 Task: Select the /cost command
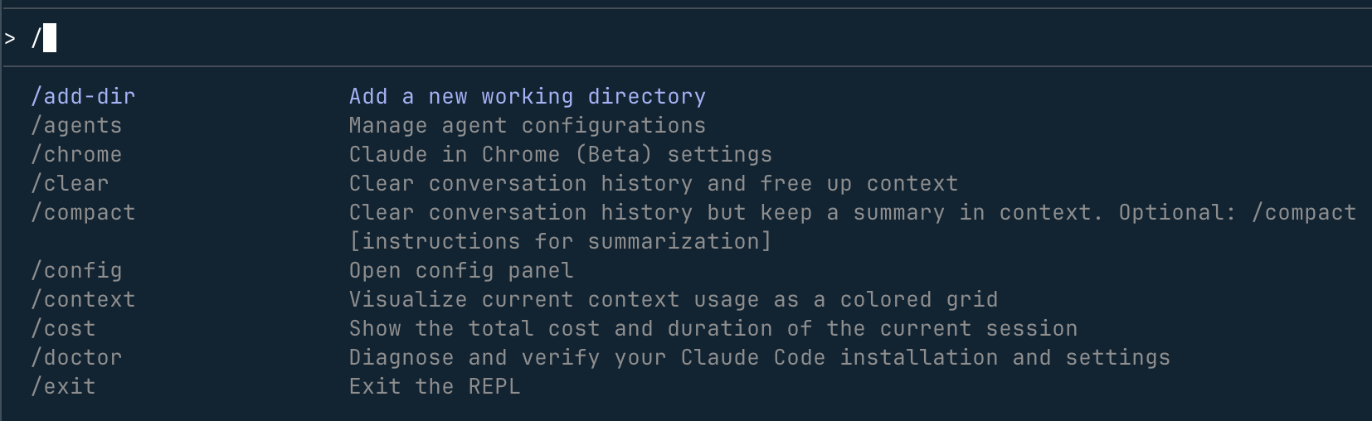(63, 329)
